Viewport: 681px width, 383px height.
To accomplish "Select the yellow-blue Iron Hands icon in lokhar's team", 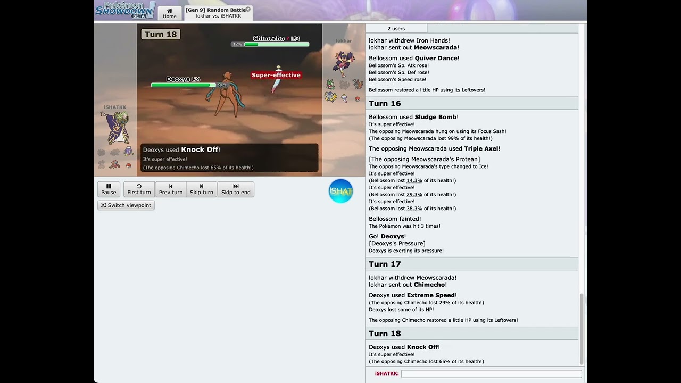I will coord(330,97).
